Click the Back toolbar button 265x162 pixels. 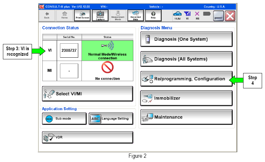pos(47,16)
